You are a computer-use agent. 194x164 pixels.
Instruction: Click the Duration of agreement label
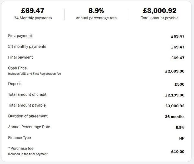pos(28,116)
